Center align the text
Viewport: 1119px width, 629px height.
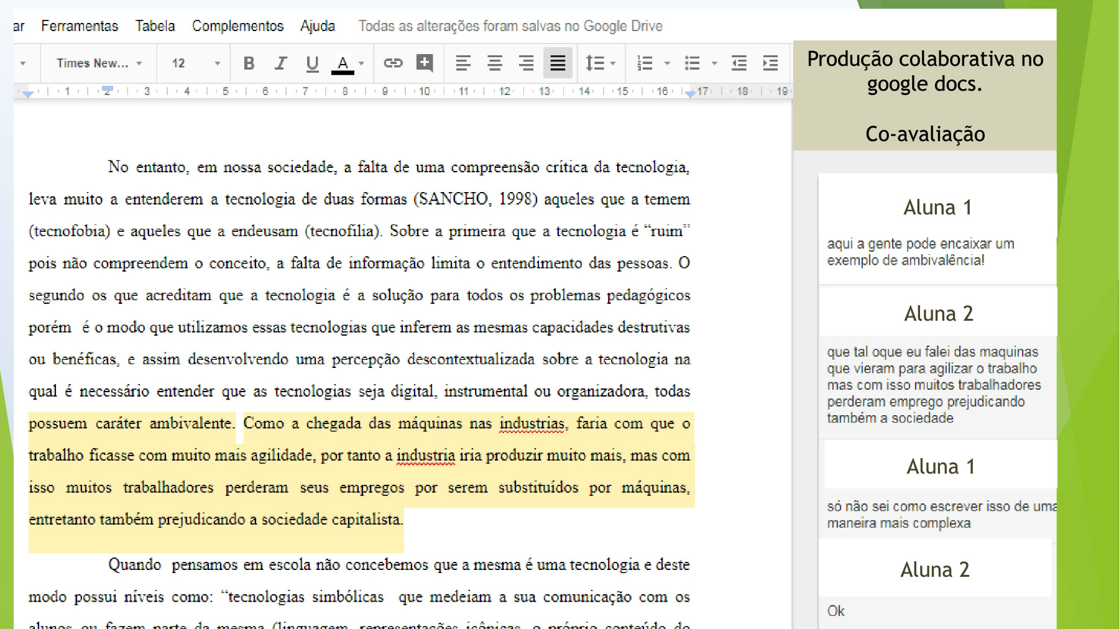494,63
